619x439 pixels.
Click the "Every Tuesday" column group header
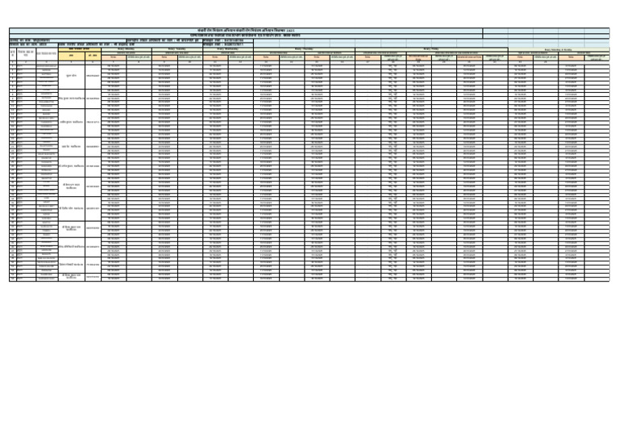coord(177,49)
